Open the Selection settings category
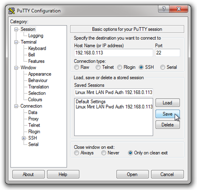 pos(37,93)
